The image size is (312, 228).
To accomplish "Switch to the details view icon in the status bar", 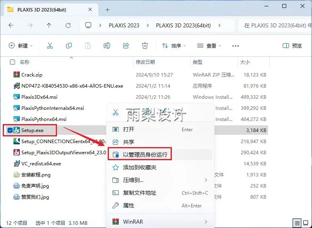I will pos(297,222).
